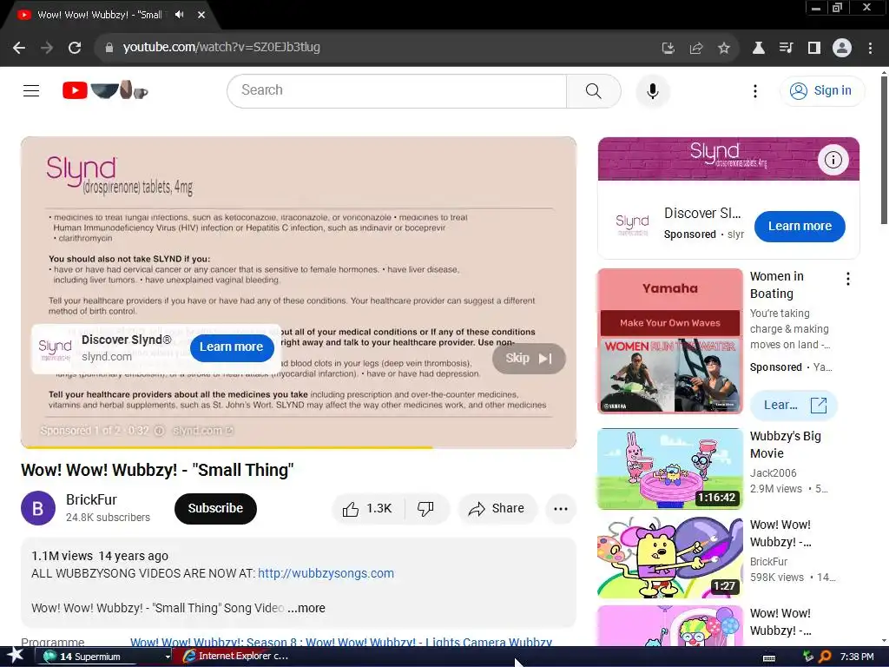889x667 pixels.
Task: Open the wubbzysongs.com link
Action: (326, 573)
